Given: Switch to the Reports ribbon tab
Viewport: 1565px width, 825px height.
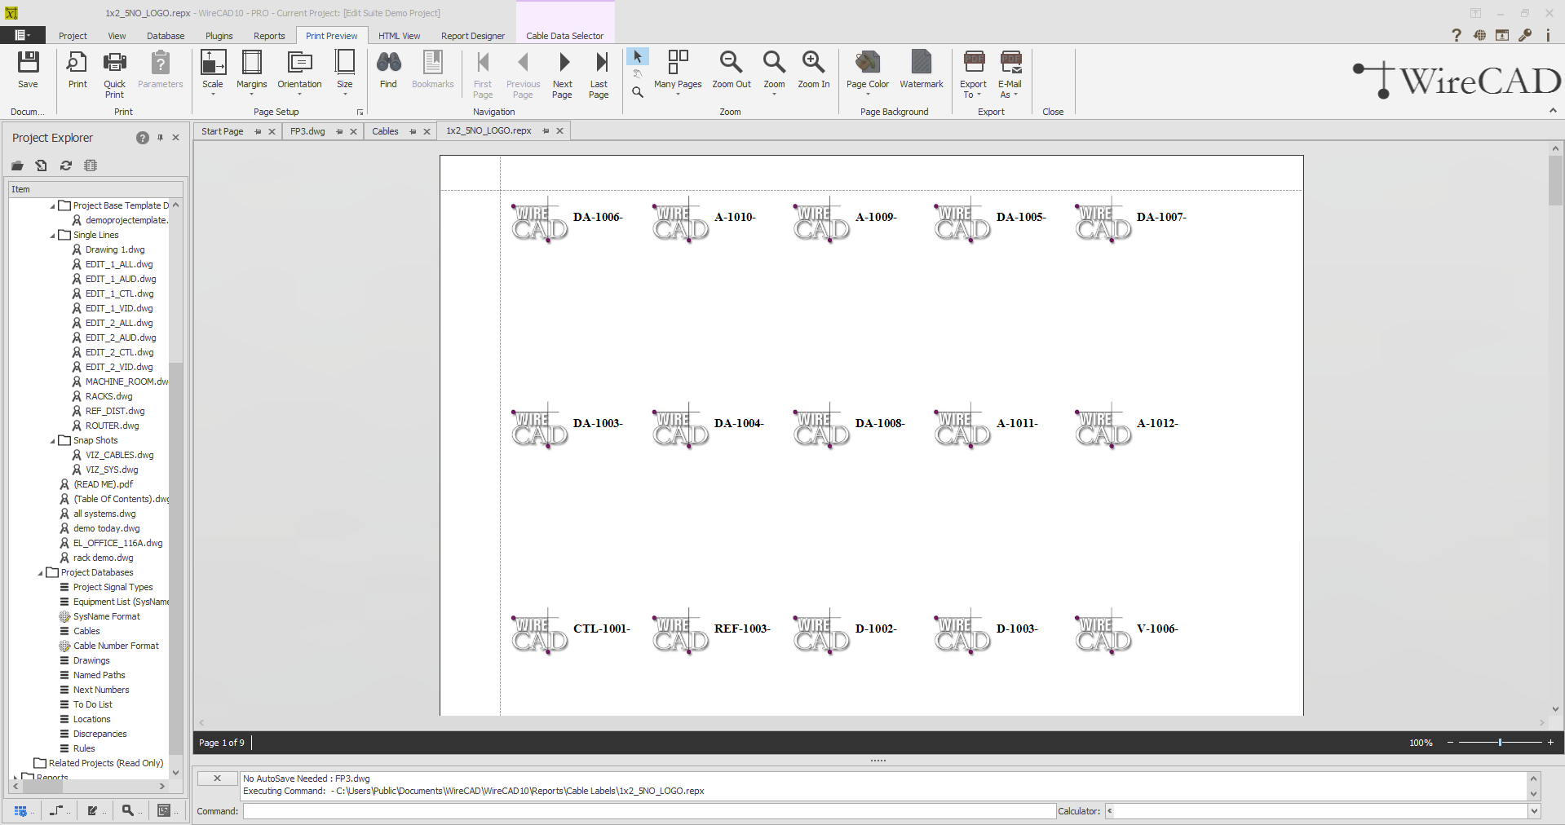Looking at the screenshot, I should point(269,36).
